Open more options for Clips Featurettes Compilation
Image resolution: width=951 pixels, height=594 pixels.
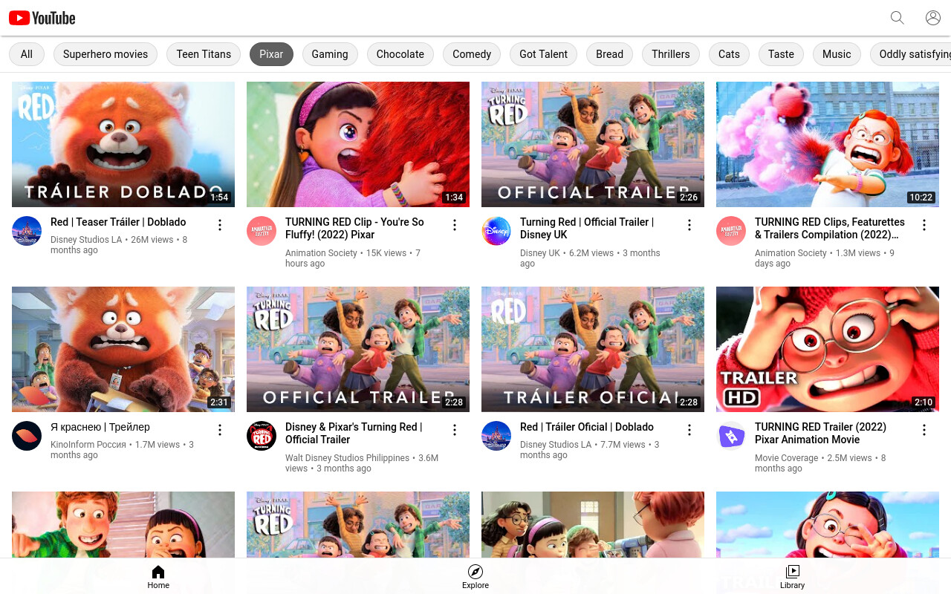pyautogui.click(x=924, y=225)
